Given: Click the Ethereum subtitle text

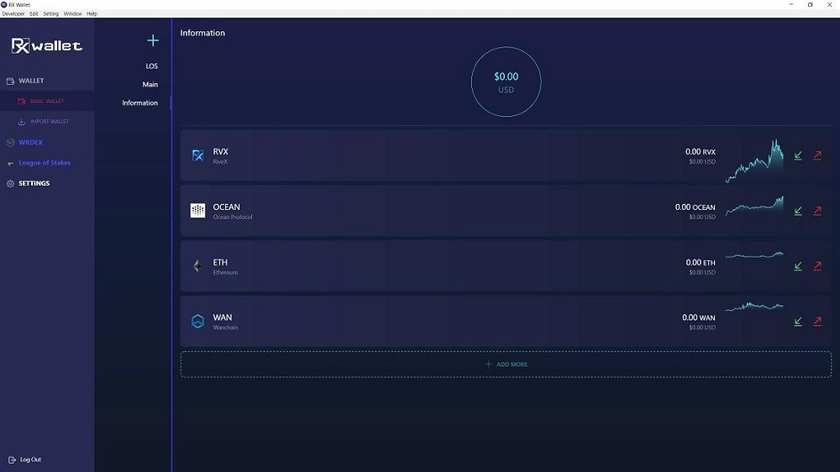Looking at the screenshot, I should point(225,272).
